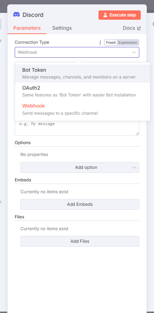Click into the message text area

coord(77,128)
